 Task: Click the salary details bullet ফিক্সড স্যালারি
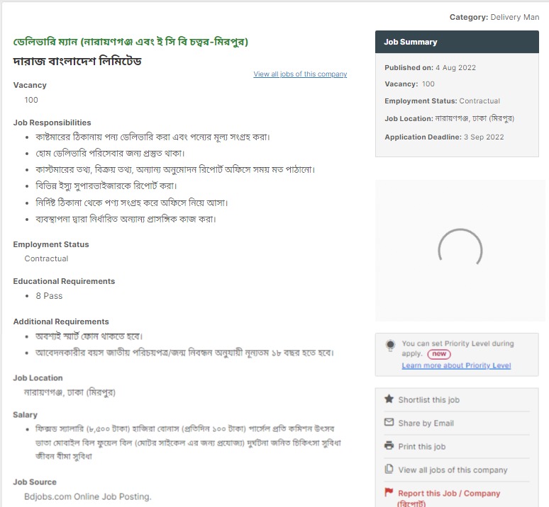coord(189,443)
